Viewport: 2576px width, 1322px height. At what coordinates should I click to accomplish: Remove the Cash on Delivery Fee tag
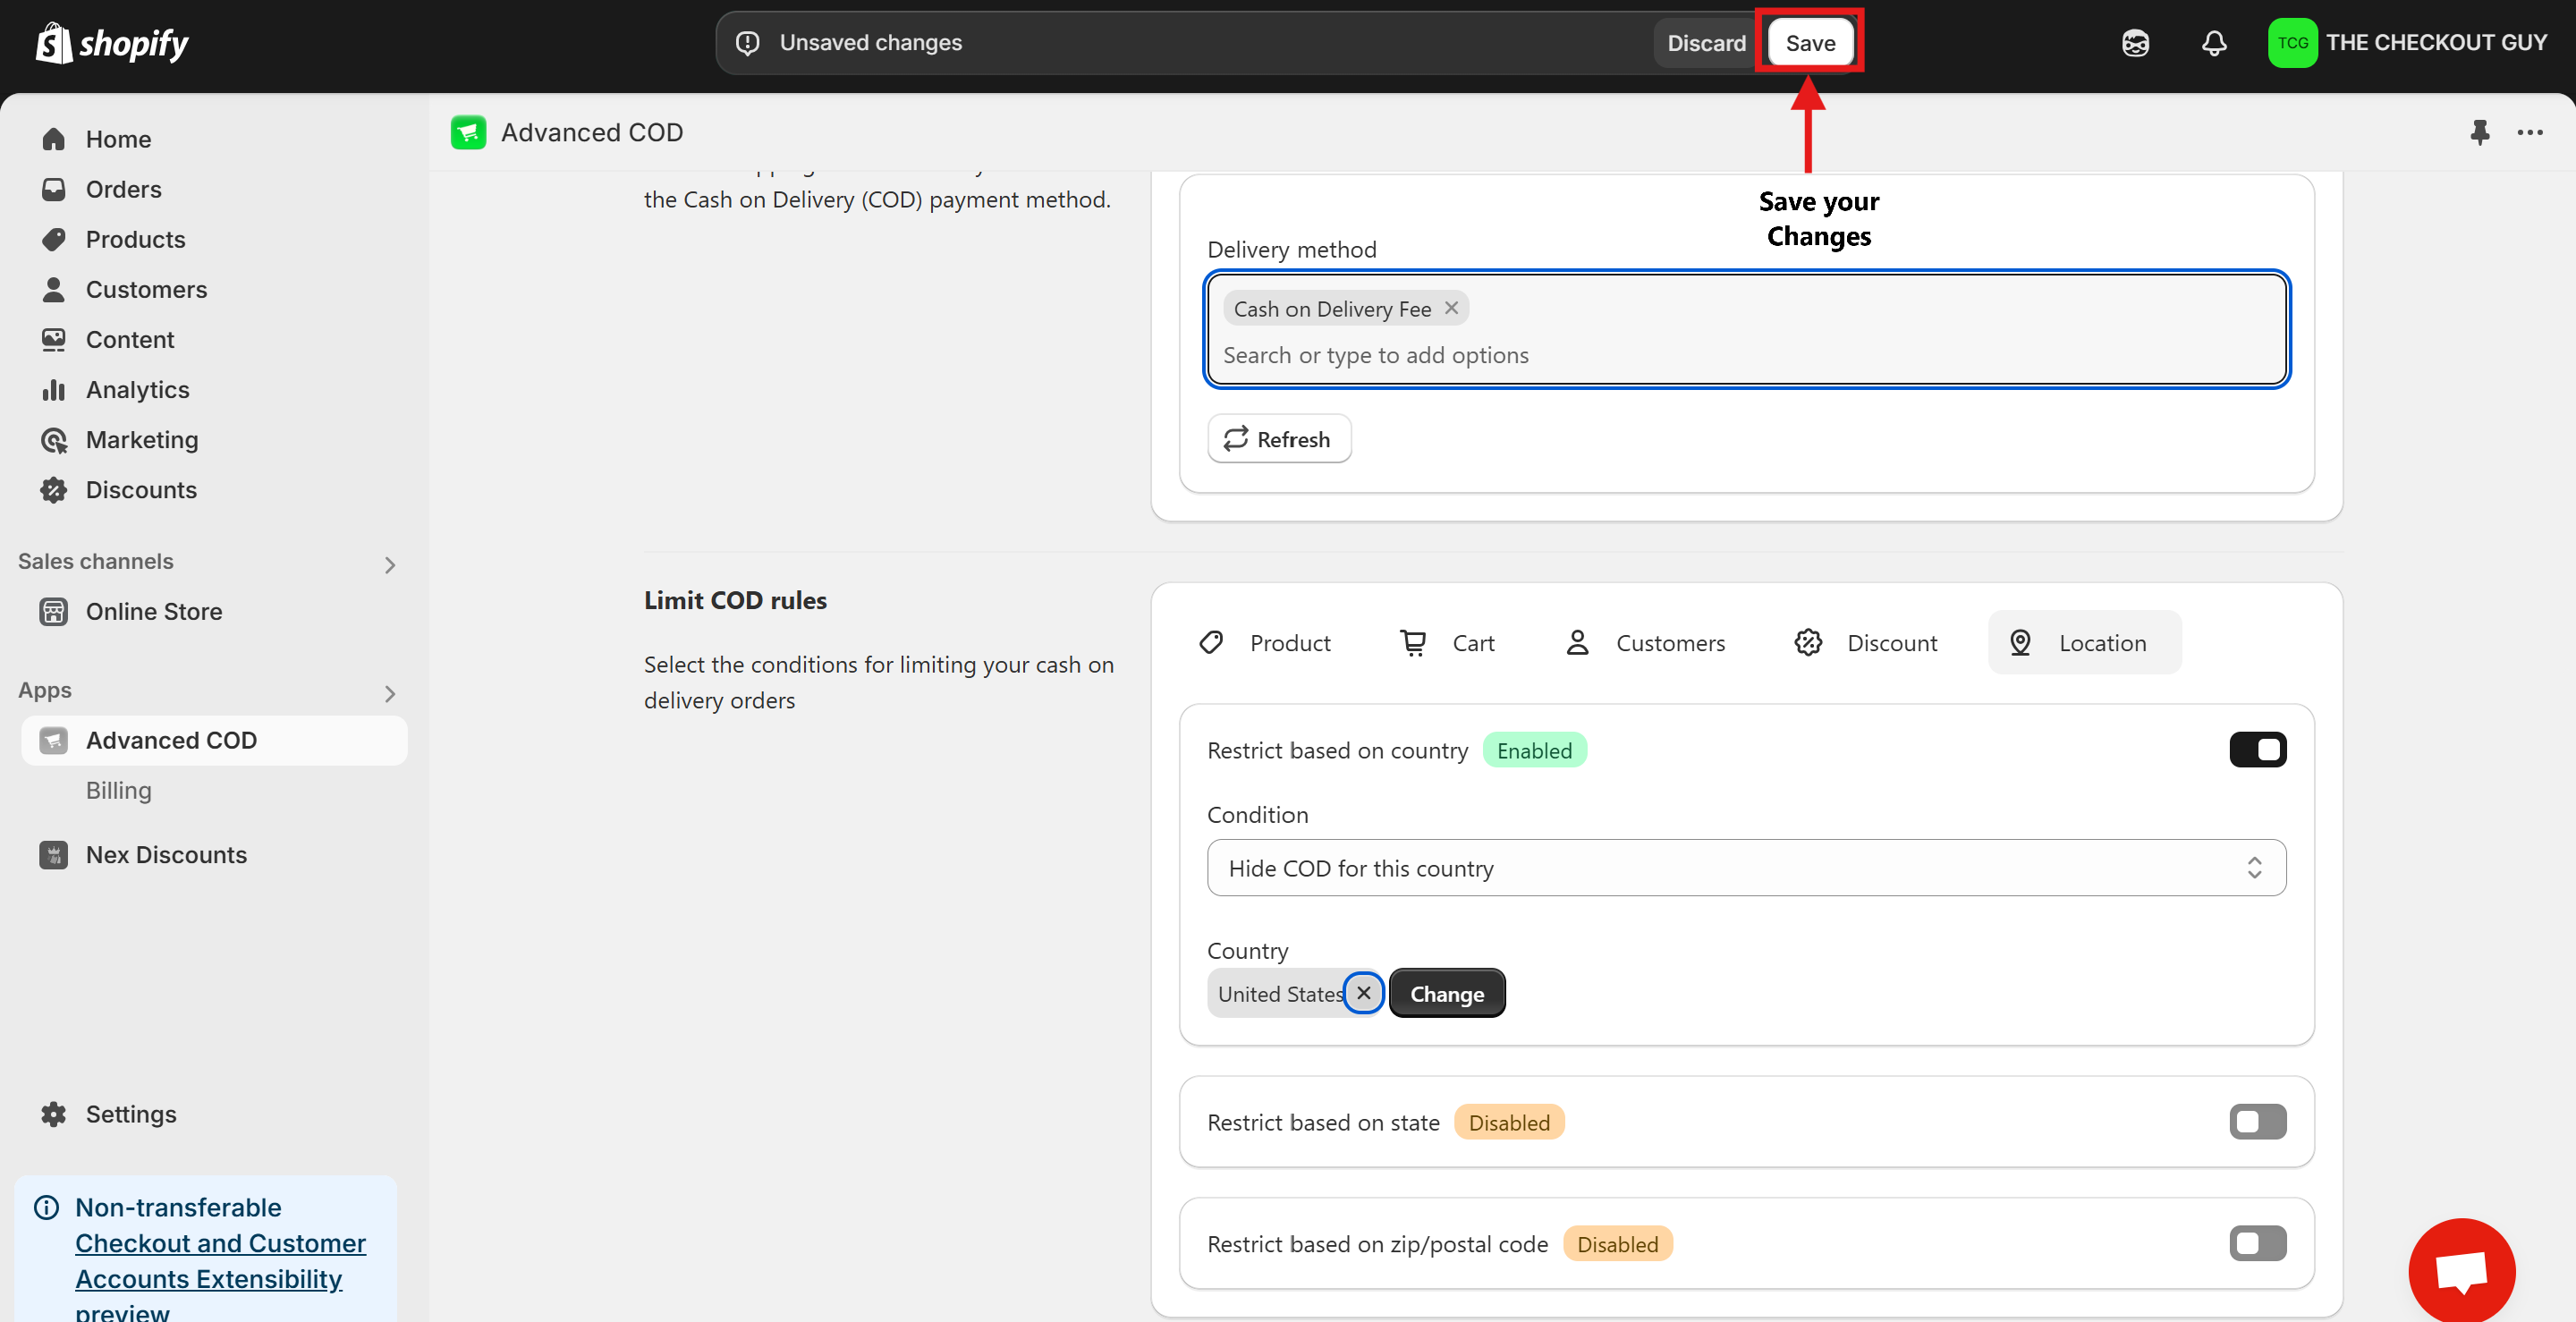coord(1451,308)
